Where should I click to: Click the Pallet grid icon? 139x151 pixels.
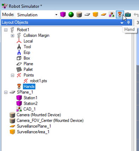pos(19,69)
